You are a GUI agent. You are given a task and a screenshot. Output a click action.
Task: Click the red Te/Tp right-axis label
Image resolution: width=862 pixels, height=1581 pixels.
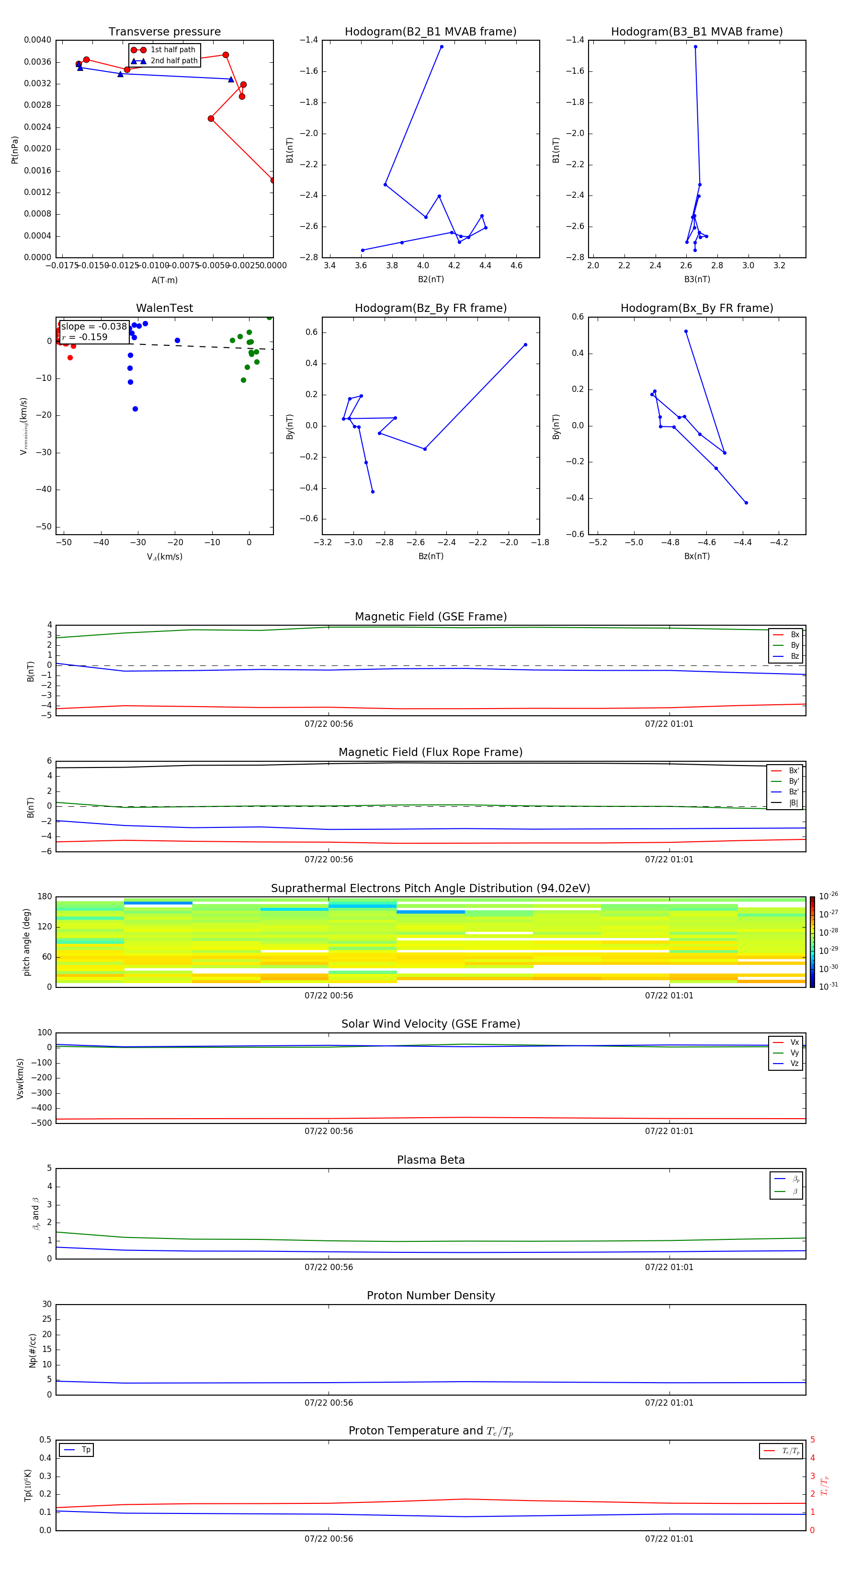pos(825,1485)
